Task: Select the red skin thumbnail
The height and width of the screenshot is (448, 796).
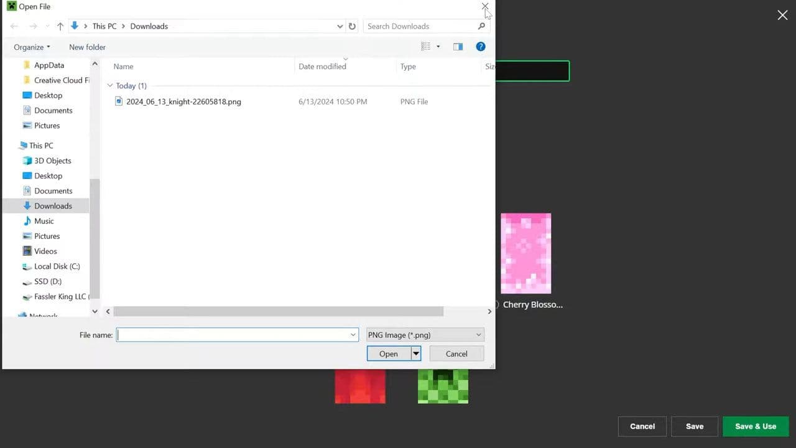Action: click(360, 386)
